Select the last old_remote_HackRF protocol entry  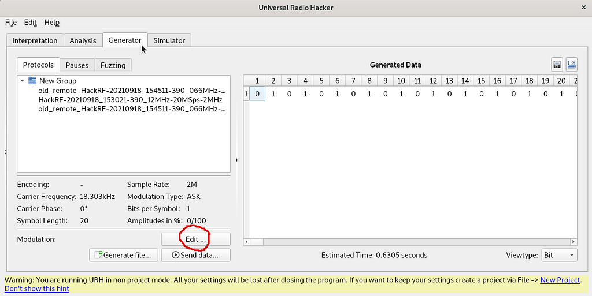click(x=132, y=109)
